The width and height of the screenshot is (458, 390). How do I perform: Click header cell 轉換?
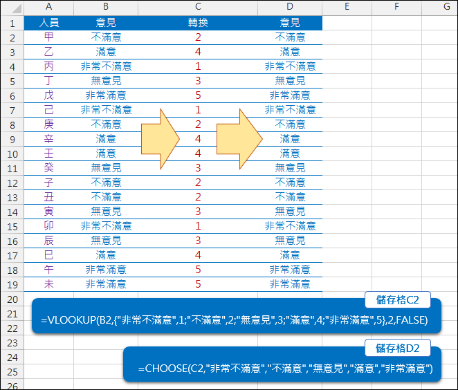pyautogui.click(x=198, y=23)
